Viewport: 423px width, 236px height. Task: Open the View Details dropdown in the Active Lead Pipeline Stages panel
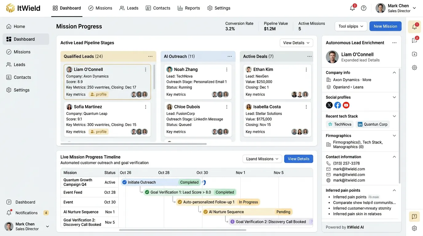pos(296,43)
